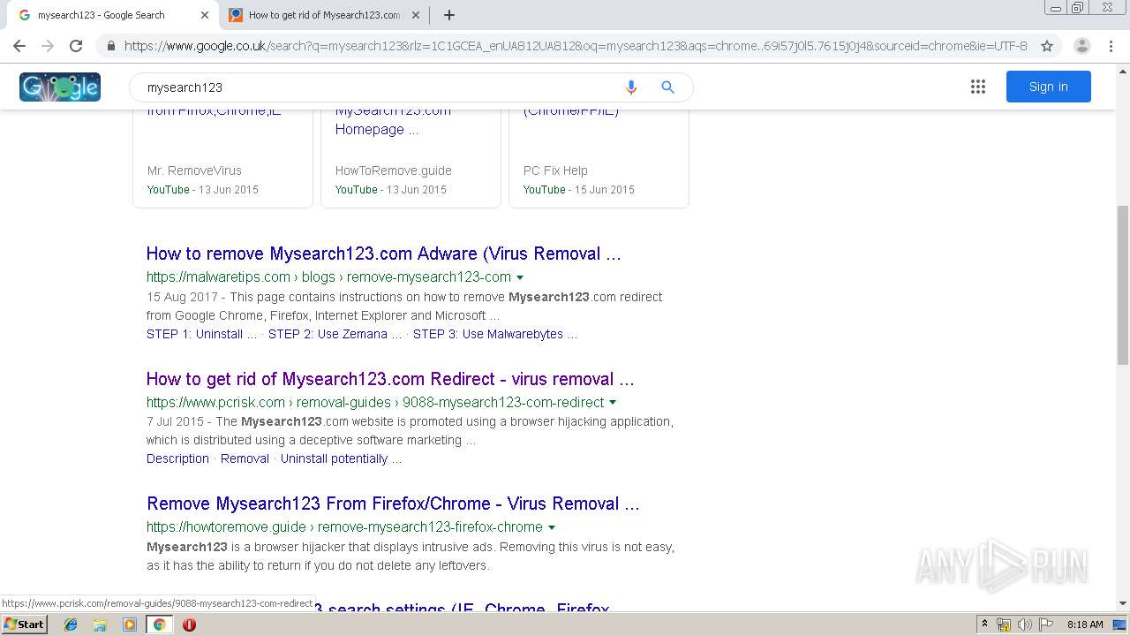Open Windows Media Player from taskbar

coord(130,625)
